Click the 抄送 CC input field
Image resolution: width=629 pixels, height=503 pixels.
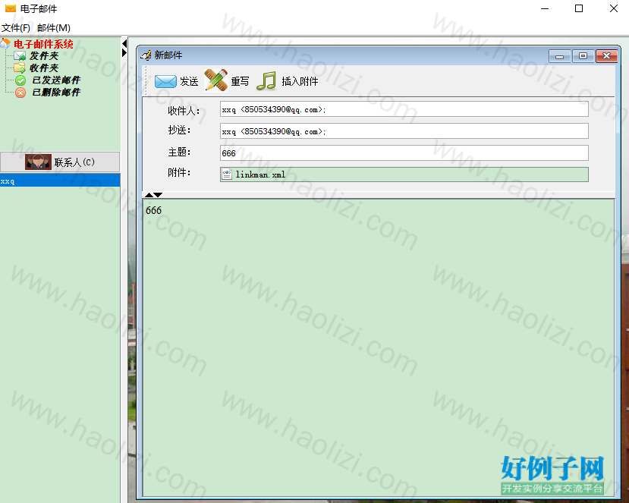[404, 131]
